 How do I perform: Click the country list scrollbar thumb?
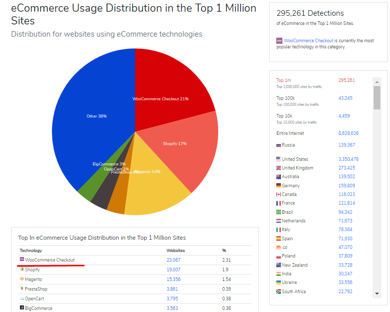point(377,98)
